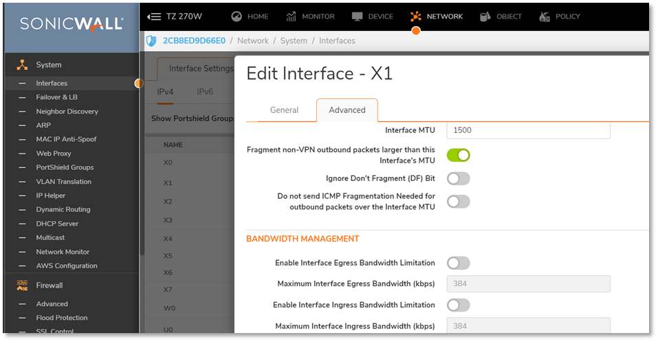
Task: Enable Interface Egress Bandwidth Limitation
Action: click(x=458, y=263)
